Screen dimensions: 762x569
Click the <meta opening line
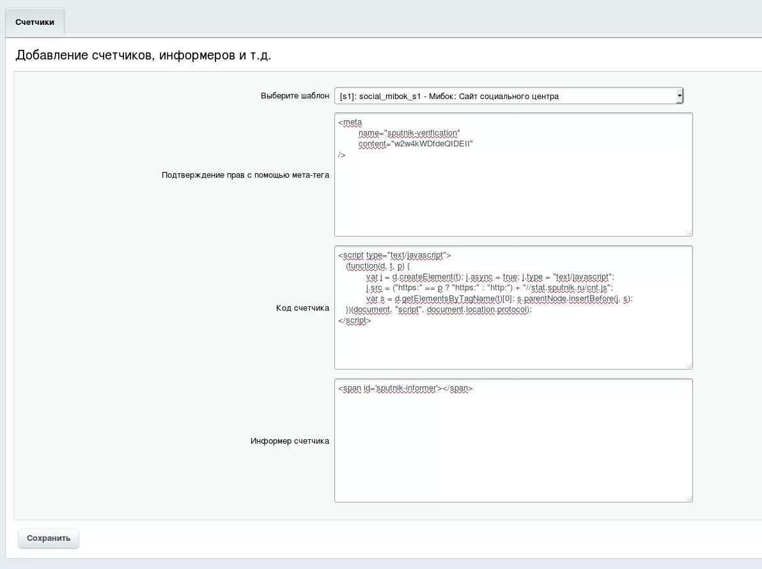[350, 123]
